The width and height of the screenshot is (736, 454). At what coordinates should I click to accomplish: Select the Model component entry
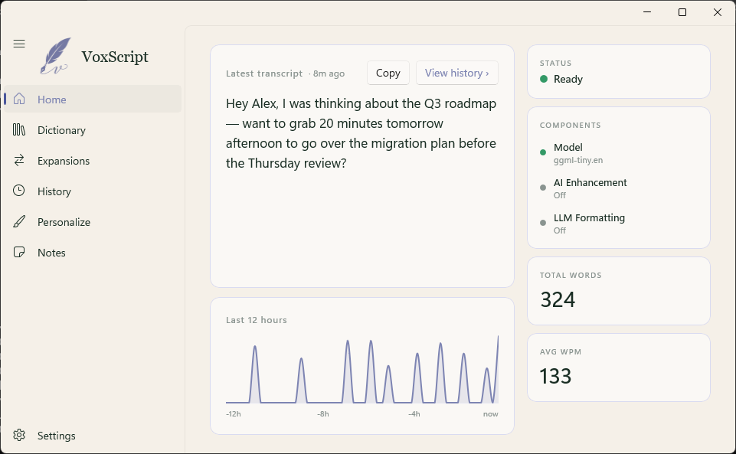pyautogui.click(x=619, y=153)
